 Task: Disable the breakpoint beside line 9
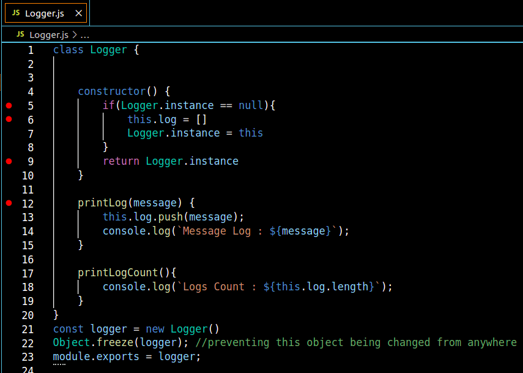click(x=9, y=161)
